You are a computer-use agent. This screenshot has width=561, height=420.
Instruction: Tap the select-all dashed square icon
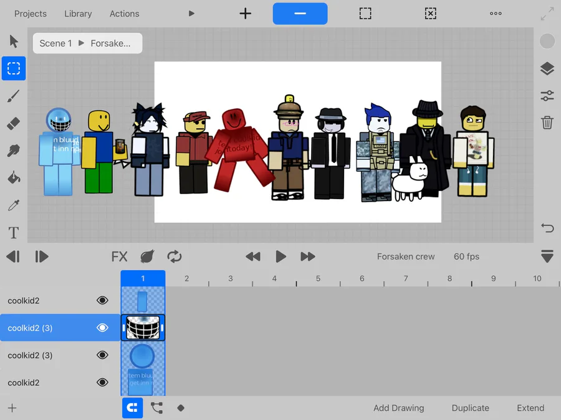click(x=365, y=14)
